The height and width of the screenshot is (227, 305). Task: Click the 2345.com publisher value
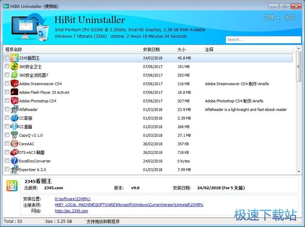coord(54,188)
